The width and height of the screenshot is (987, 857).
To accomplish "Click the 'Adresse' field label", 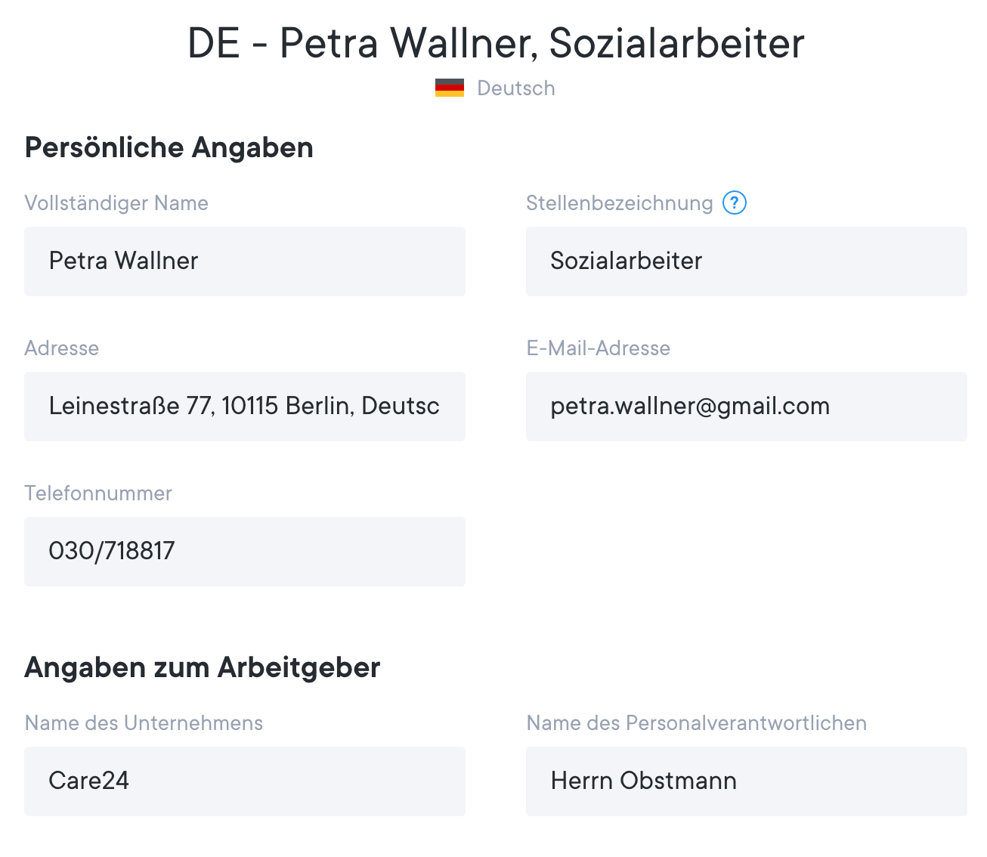I will click(x=62, y=348).
